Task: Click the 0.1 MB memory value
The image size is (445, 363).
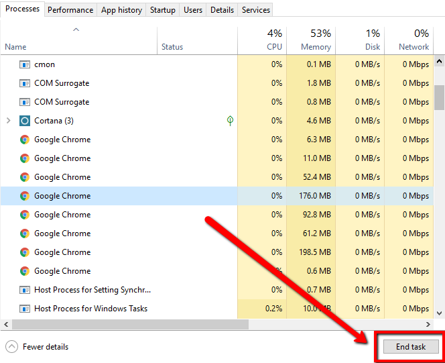Action: [319, 64]
